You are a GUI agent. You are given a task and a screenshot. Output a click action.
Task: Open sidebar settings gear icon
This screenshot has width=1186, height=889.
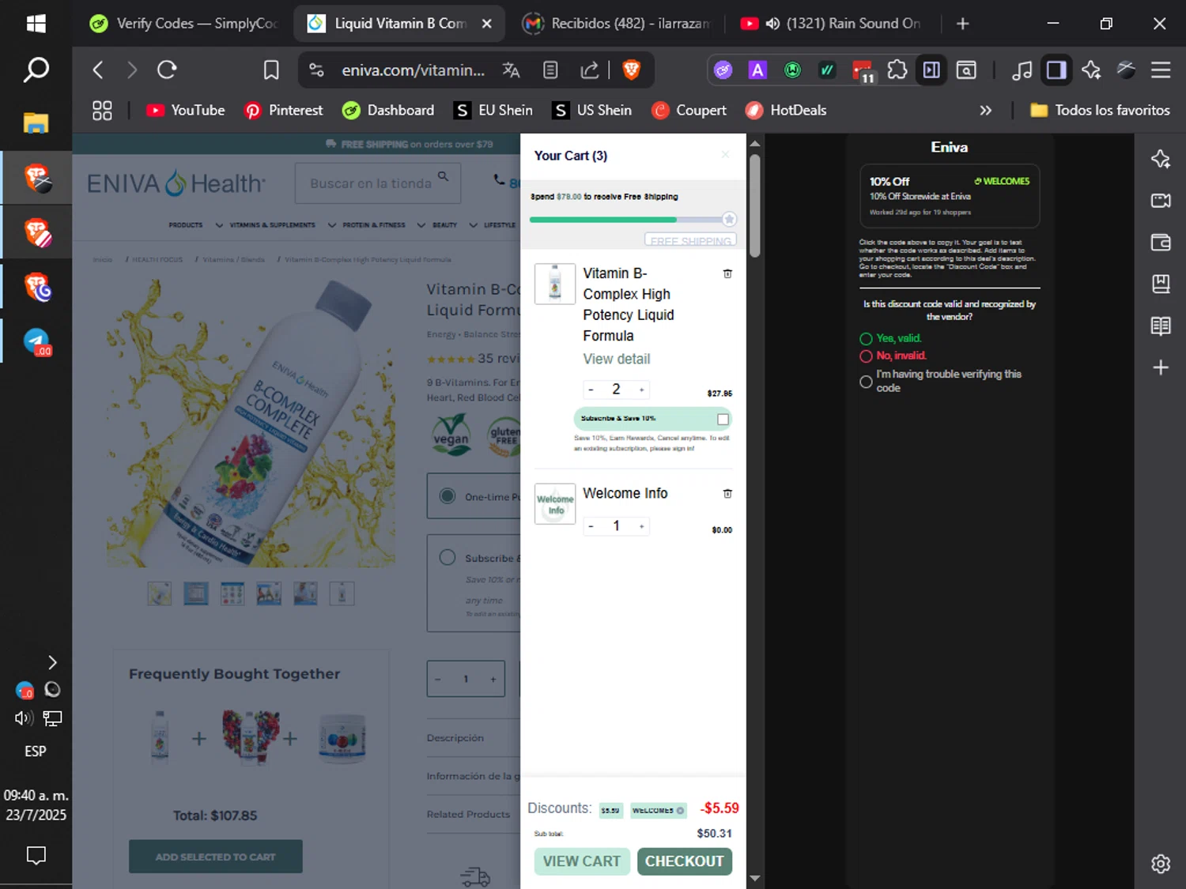tap(1161, 864)
